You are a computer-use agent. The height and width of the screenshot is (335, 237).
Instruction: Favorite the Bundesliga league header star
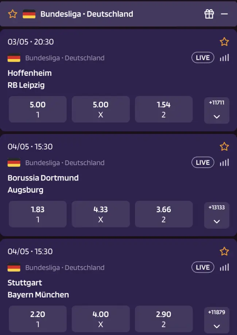pos(13,14)
